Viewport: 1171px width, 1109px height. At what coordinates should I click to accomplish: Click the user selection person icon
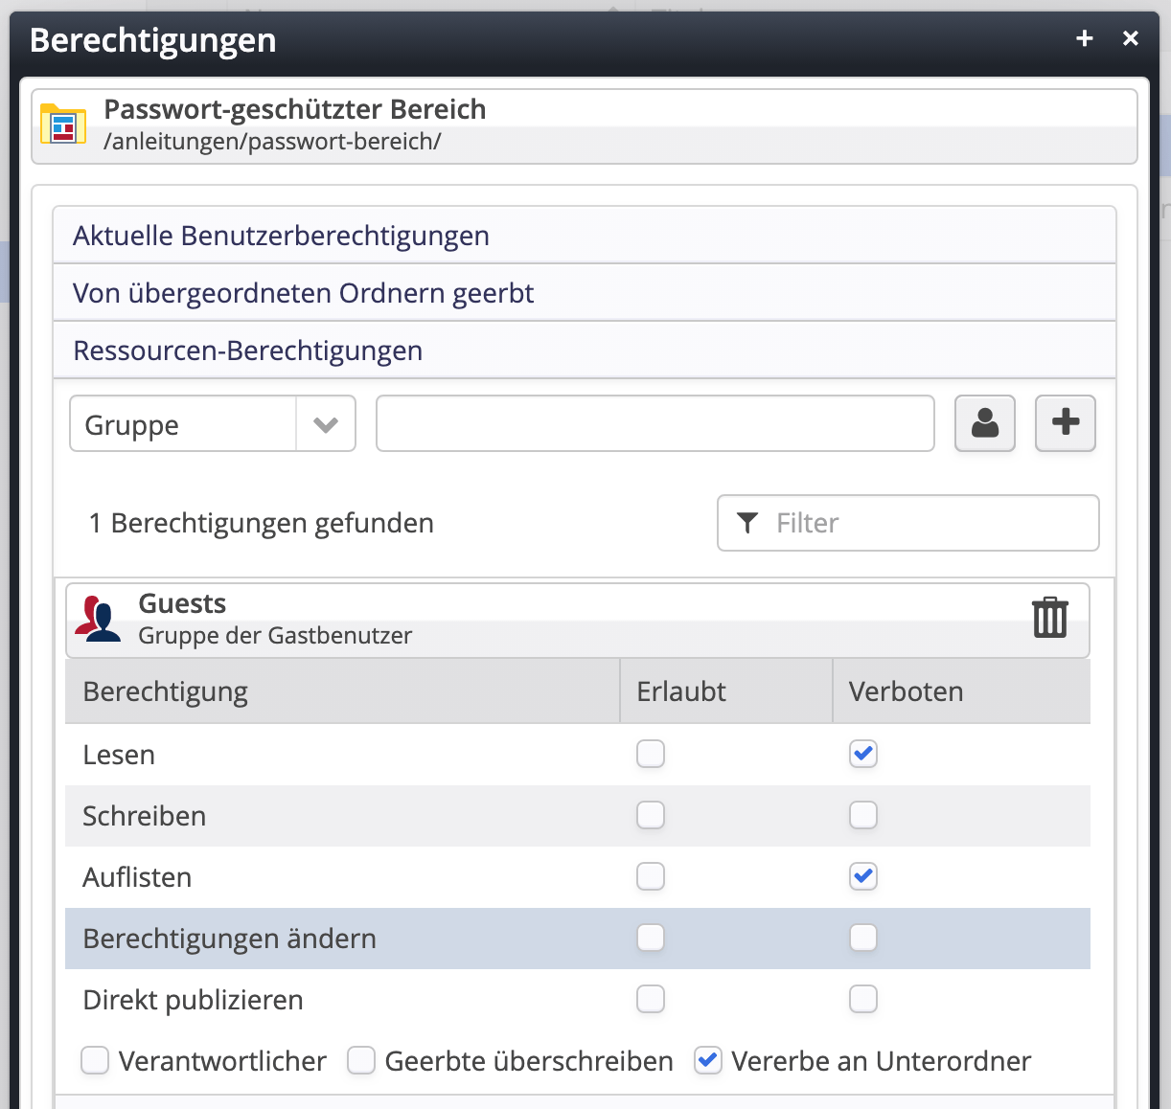point(984,423)
